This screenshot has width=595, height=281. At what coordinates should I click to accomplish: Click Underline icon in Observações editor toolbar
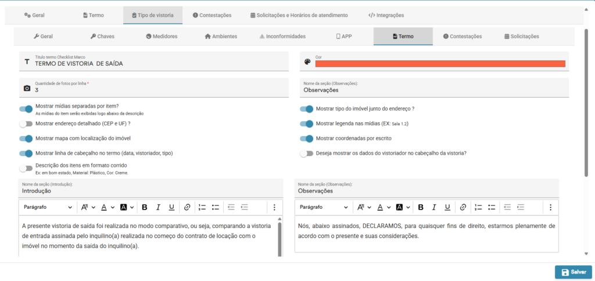447,207
